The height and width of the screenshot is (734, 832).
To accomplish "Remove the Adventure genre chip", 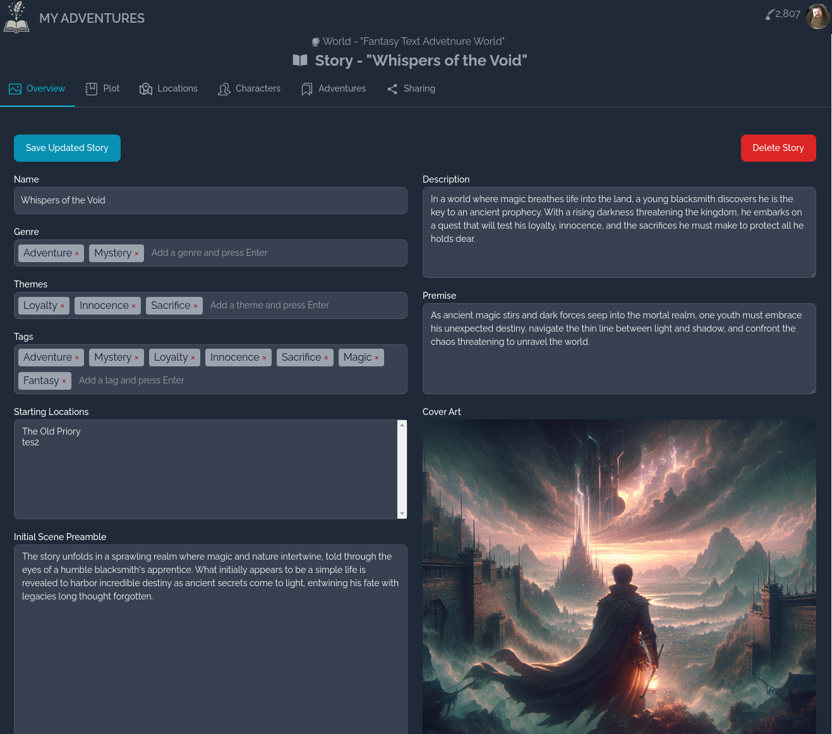I will point(77,253).
